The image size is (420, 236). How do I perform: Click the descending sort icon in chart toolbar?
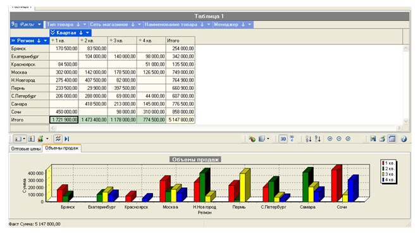click(x=318, y=139)
